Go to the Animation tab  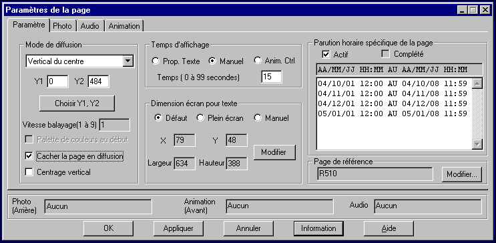tap(124, 26)
